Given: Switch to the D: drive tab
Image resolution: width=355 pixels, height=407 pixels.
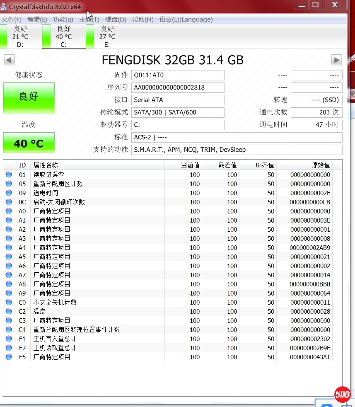Looking at the screenshot, I should (x=20, y=36).
